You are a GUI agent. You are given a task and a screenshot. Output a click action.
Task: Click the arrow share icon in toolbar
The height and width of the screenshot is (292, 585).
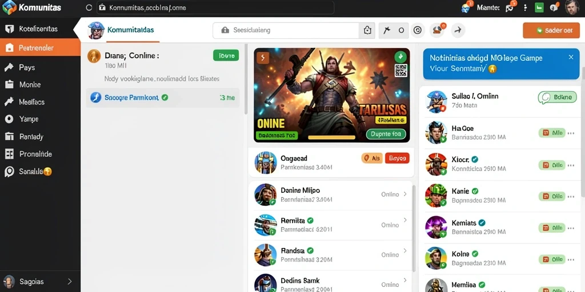(x=458, y=30)
